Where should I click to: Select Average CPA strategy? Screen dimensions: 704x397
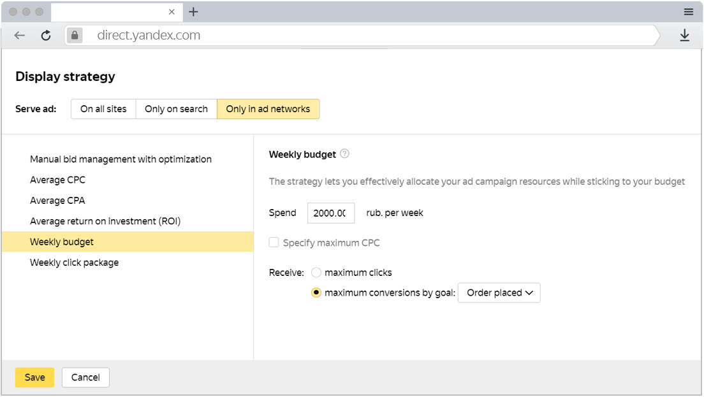(x=57, y=201)
